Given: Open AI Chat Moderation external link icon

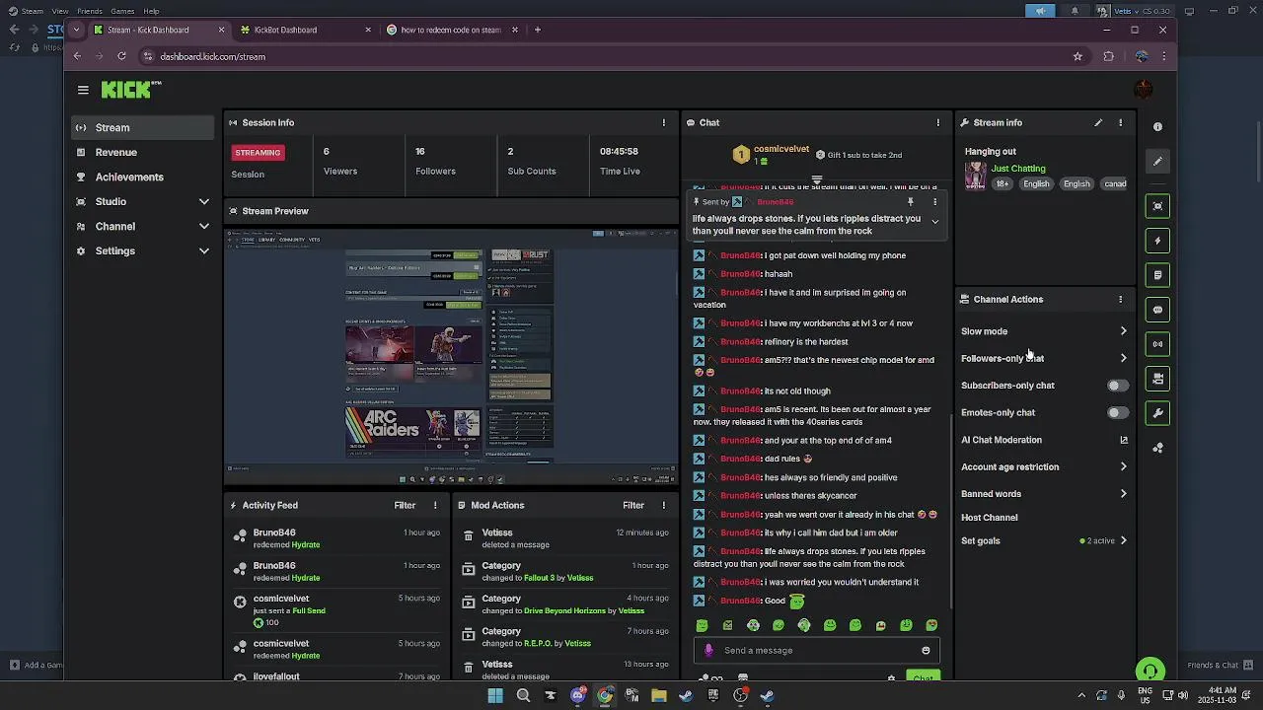Looking at the screenshot, I should (x=1123, y=440).
